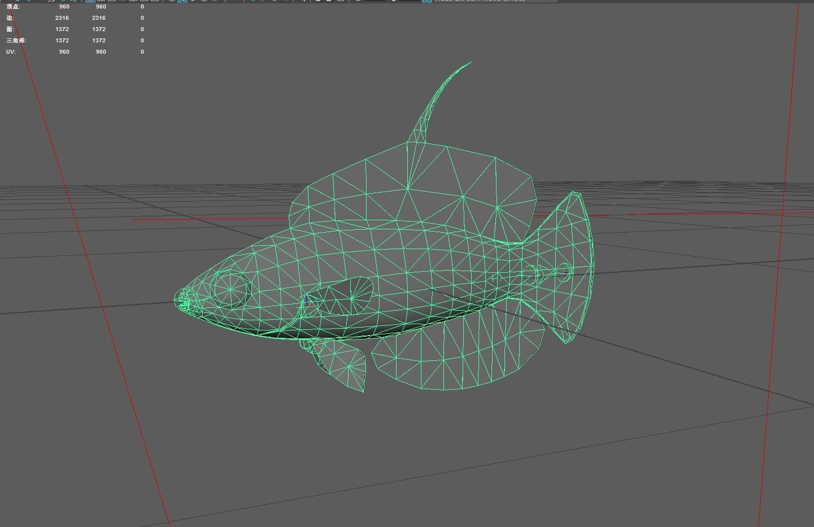The width and height of the screenshot is (814, 527).
Task: Click the 边 (edges) label in the poly count HUD
Action: 10,18
